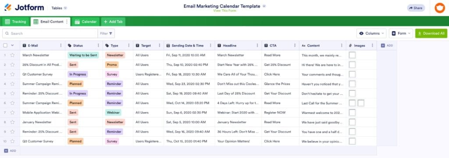Select "This month, we mainly re..." content cell
Viewport: 449px width, 158px height.
tap(322, 55)
